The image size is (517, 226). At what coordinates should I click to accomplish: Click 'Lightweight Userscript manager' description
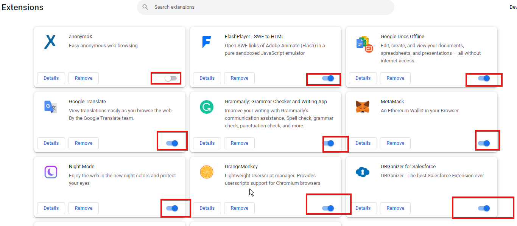tap(273, 180)
